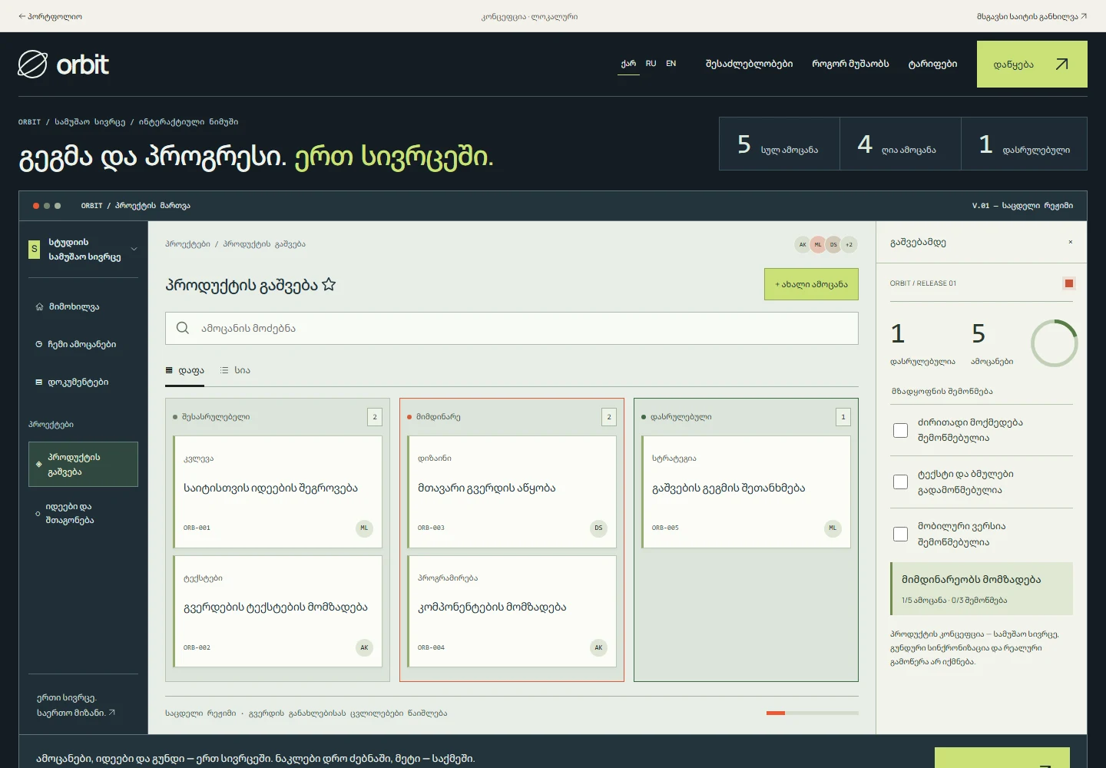Click the ML avatar on card ORB-005

tap(833, 528)
